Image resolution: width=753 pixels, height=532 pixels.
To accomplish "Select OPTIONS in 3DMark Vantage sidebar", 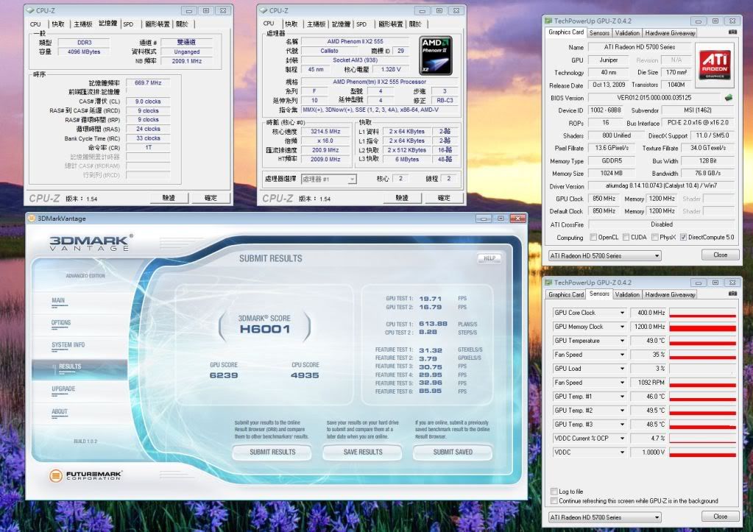I will click(61, 322).
